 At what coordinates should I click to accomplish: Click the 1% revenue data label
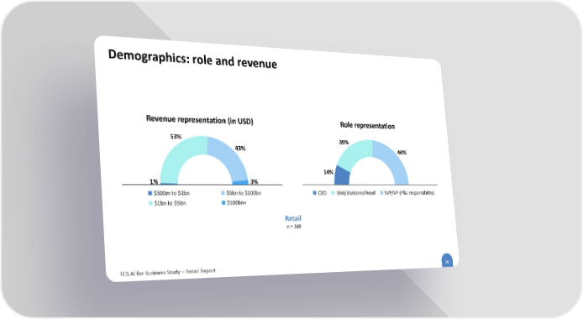(x=154, y=181)
